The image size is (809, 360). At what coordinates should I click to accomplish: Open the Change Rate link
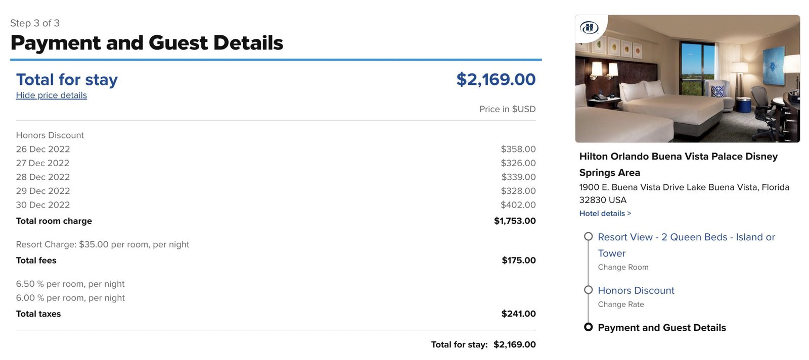(620, 304)
